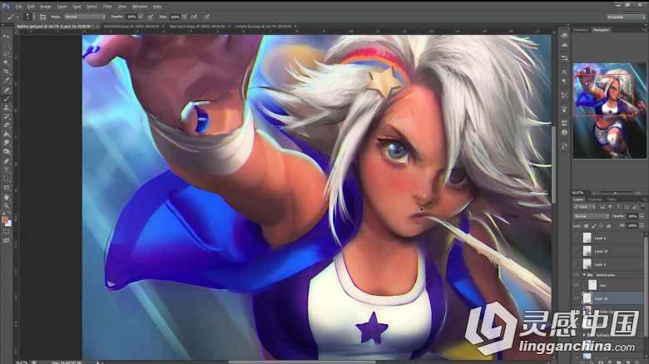The image size is (649, 364).
Task: Open the Info panel icon in dock
Action: point(564,132)
